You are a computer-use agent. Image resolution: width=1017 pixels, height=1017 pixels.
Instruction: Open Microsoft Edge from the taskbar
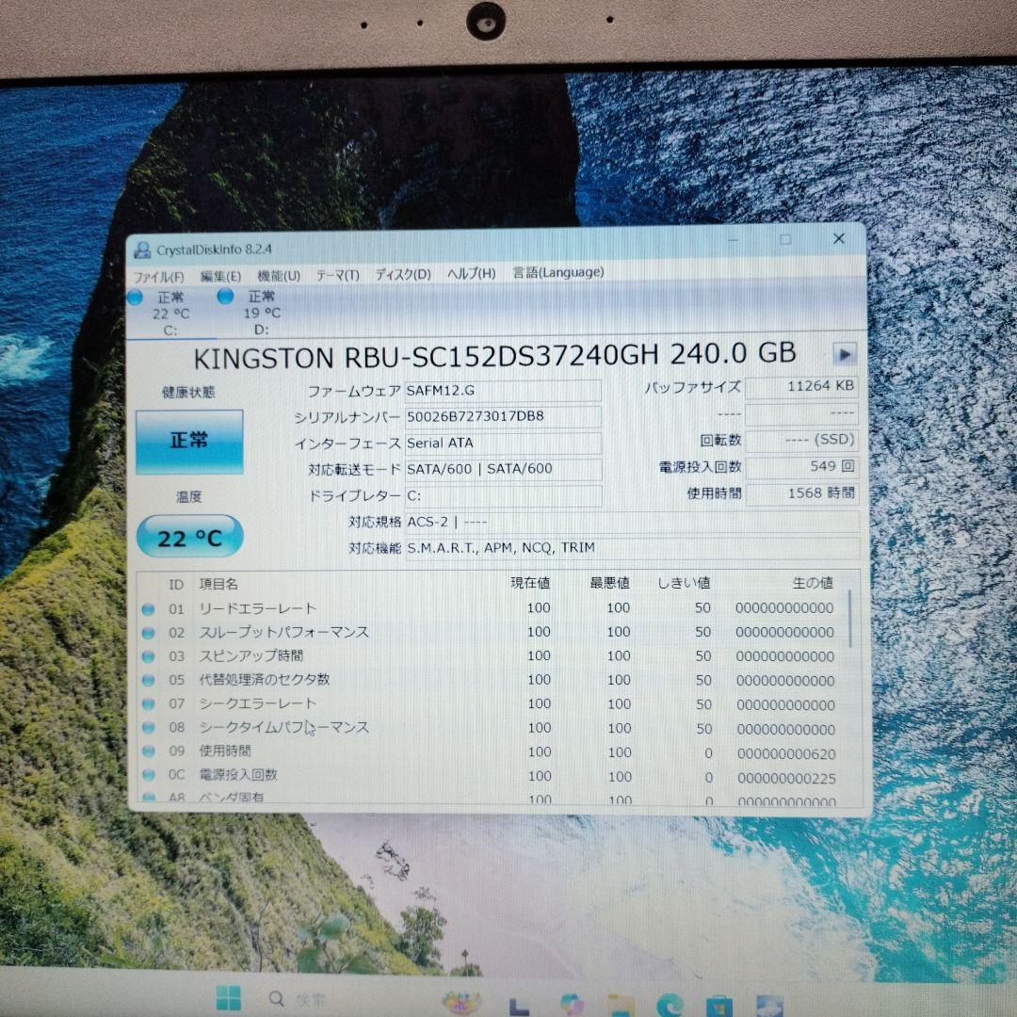(x=669, y=1006)
